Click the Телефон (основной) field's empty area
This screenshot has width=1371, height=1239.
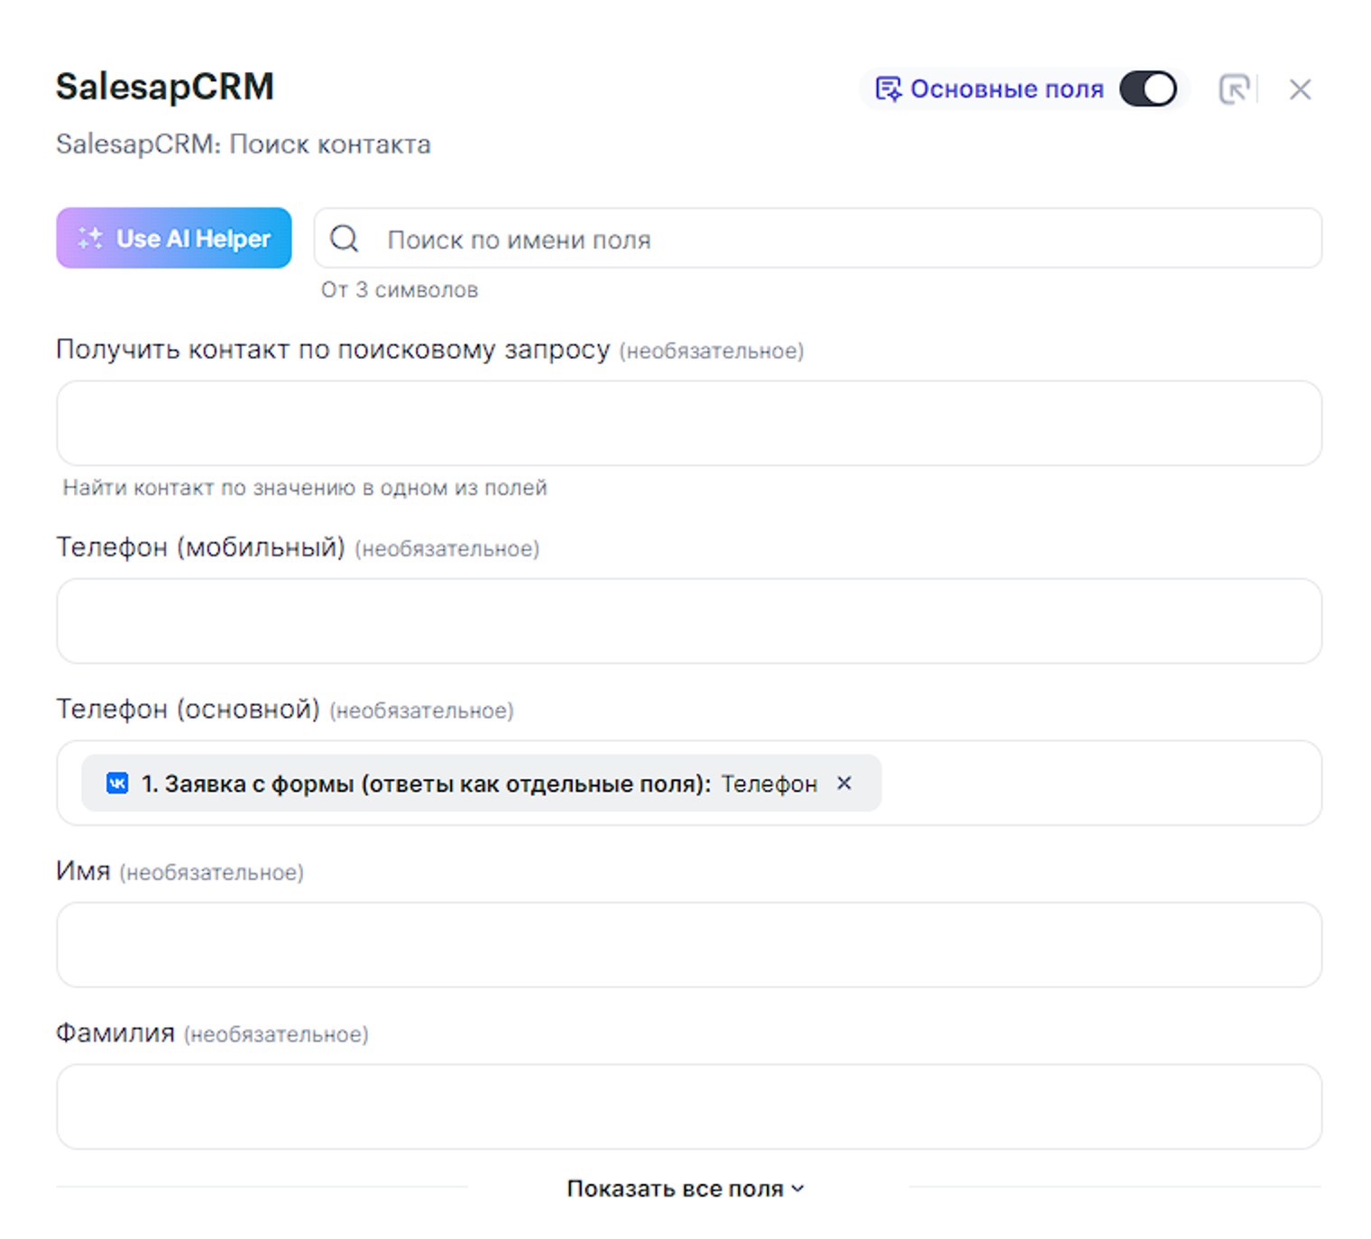click(x=1100, y=783)
